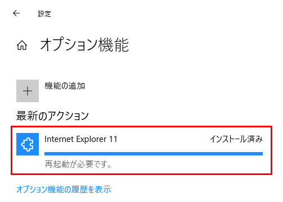Viewport: 283px width, 202px height.
Task: Click the 機能の追加 label
Action: [65, 86]
